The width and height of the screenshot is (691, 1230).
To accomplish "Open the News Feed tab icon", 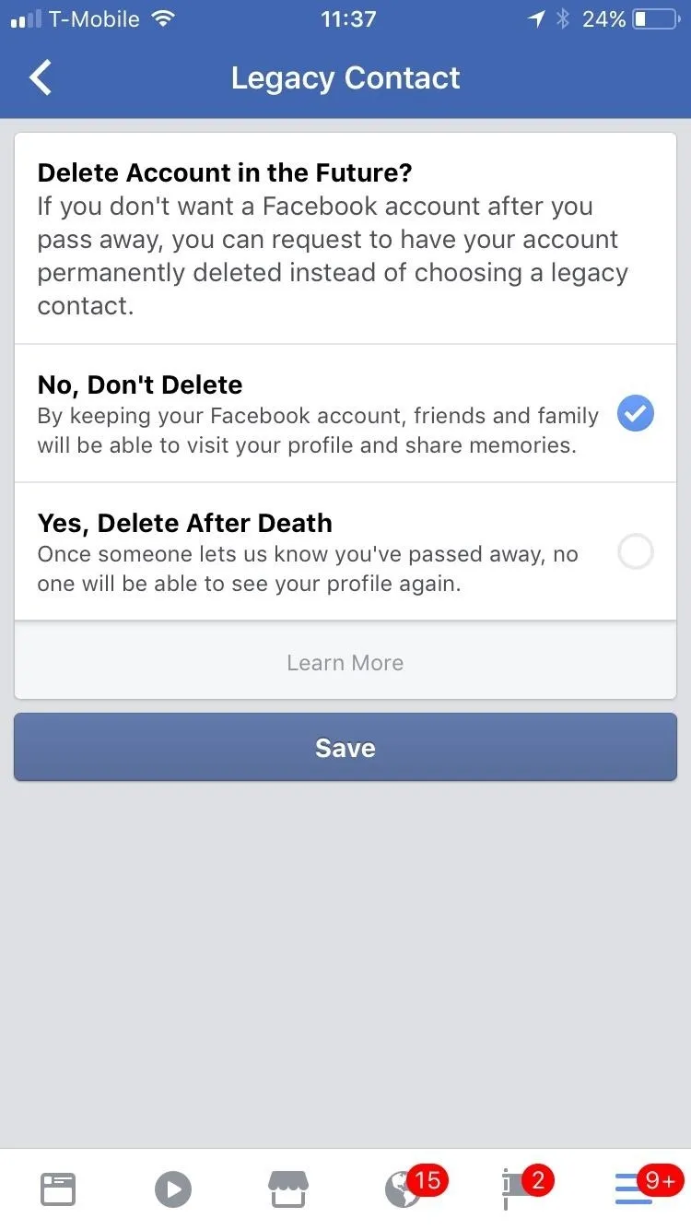I will click(58, 1189).
